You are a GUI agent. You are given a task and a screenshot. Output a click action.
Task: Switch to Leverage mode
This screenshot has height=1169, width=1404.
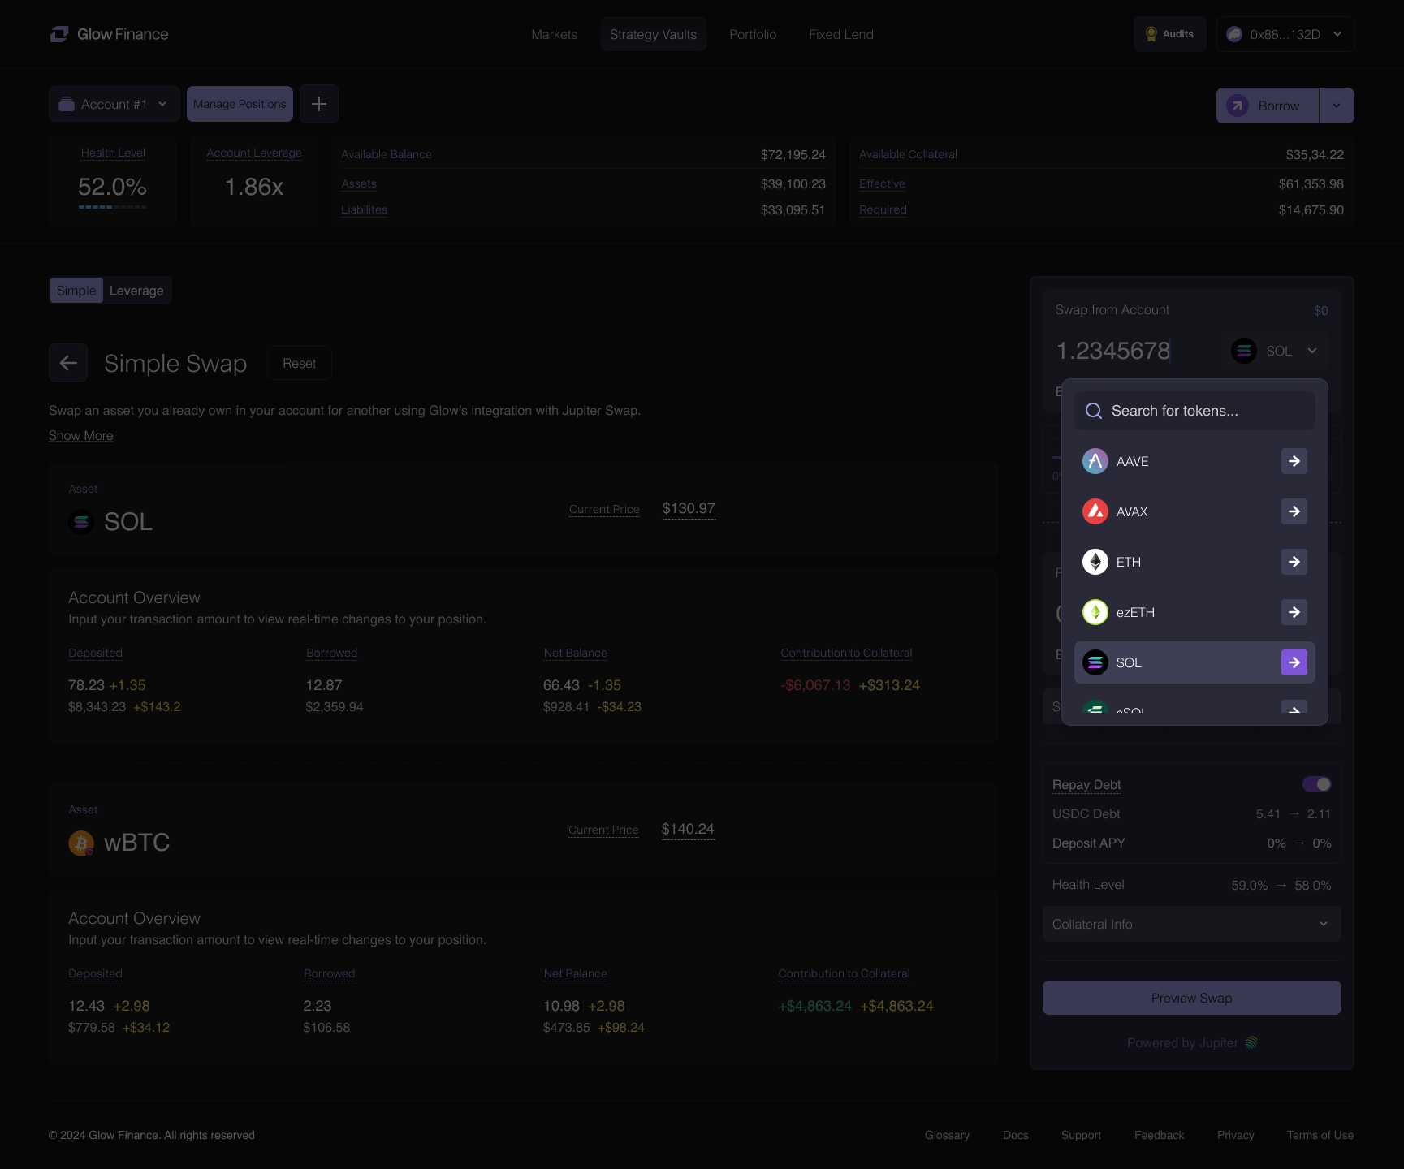[x=136, y=291]
